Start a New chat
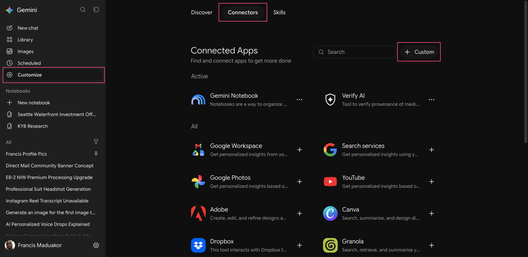 click(x=53, y=28)
